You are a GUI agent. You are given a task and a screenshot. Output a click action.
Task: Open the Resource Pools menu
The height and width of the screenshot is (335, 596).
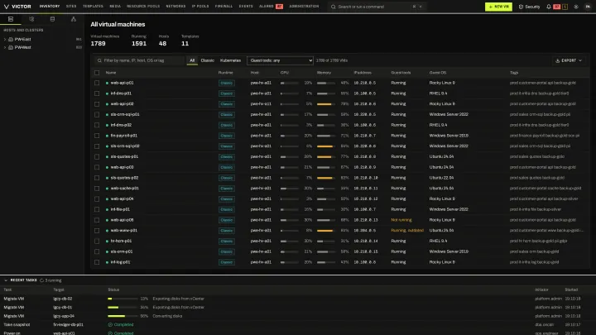pos(143,7)
